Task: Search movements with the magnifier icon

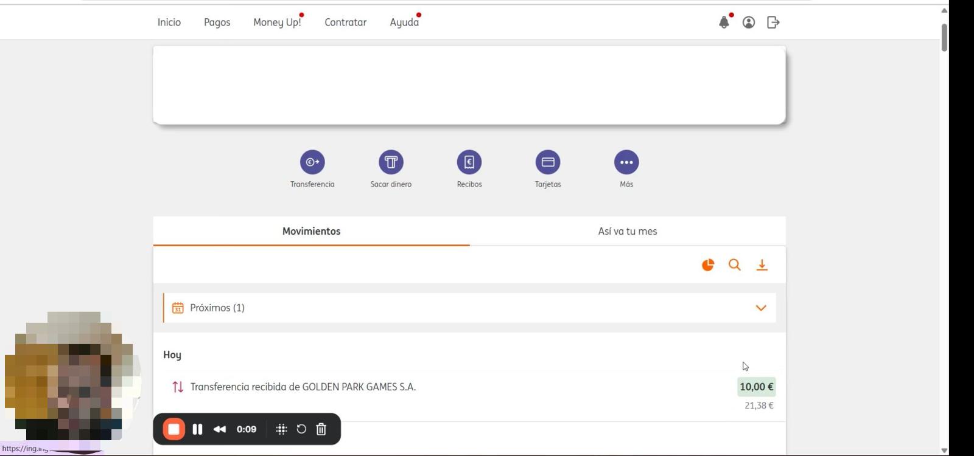Action: point(735,265)
